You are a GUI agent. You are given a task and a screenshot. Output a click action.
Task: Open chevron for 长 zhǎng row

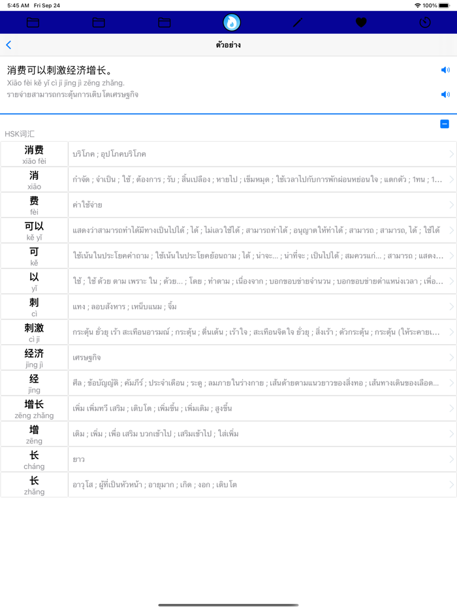click(x=452, y=485)
